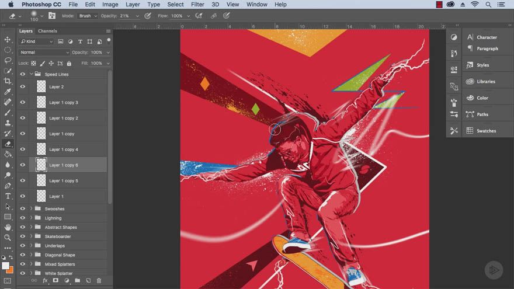The image size is (514, 289).
Task: Expand the Diagonal Shape group
Action: [x=32, y=255]
